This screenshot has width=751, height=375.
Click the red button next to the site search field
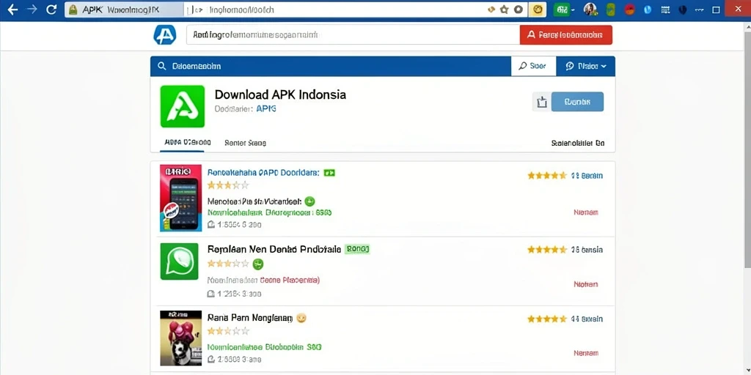pyautogui.click(x=565, y=35)
